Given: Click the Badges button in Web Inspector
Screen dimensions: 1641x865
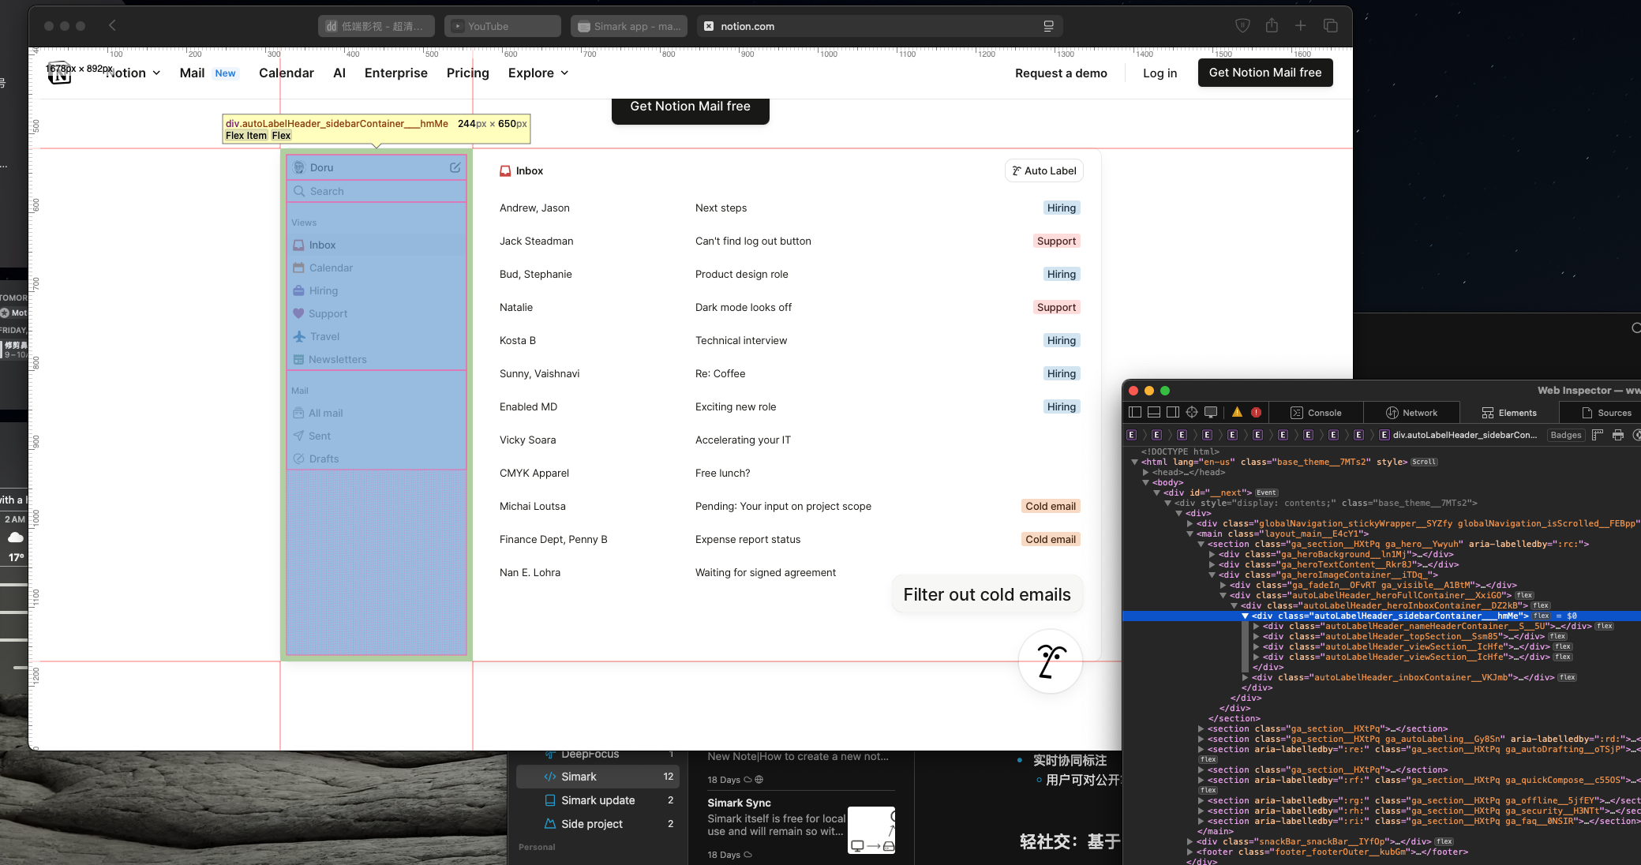Looking at the screenshot, I should (1566, 435).
